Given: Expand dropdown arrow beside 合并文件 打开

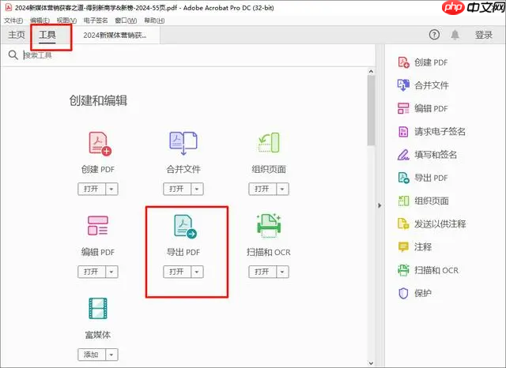Looking at the screenshot, I should (197, 189).
